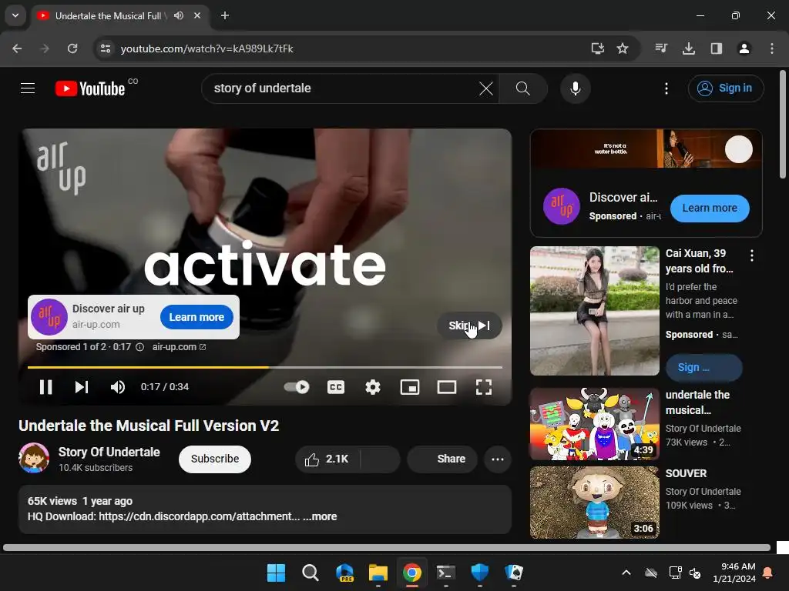Skip to next video in player
The image size is (789, 591).
(x=82, y=387)
